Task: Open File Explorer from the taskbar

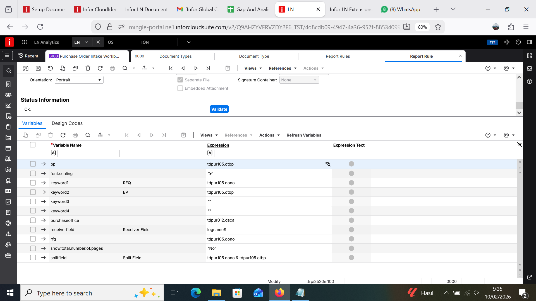Action: 216,293
